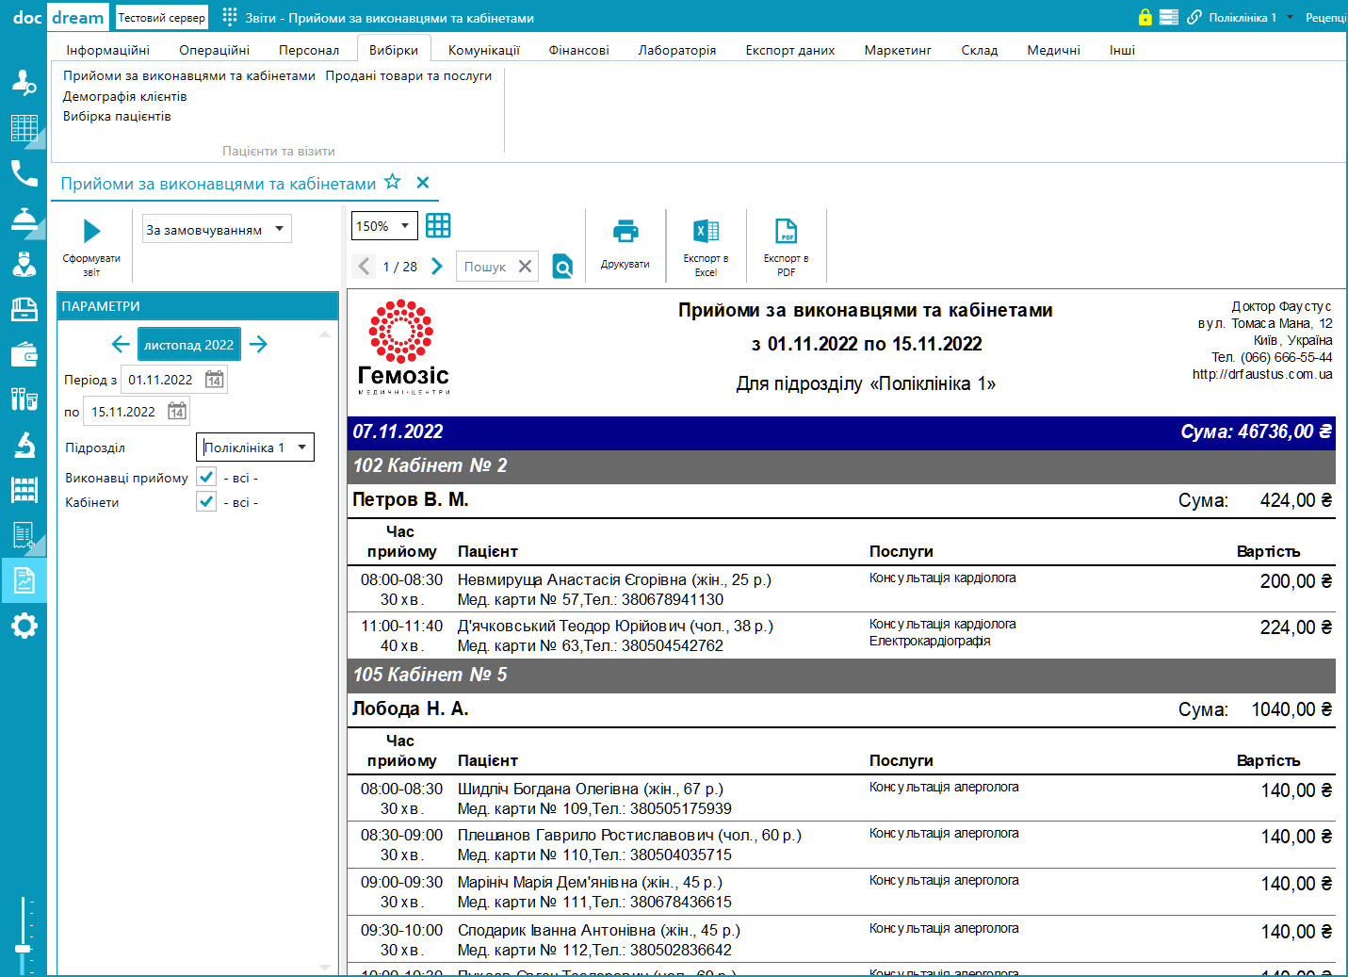Open the Експорт даних tab

tap(790, 50)
